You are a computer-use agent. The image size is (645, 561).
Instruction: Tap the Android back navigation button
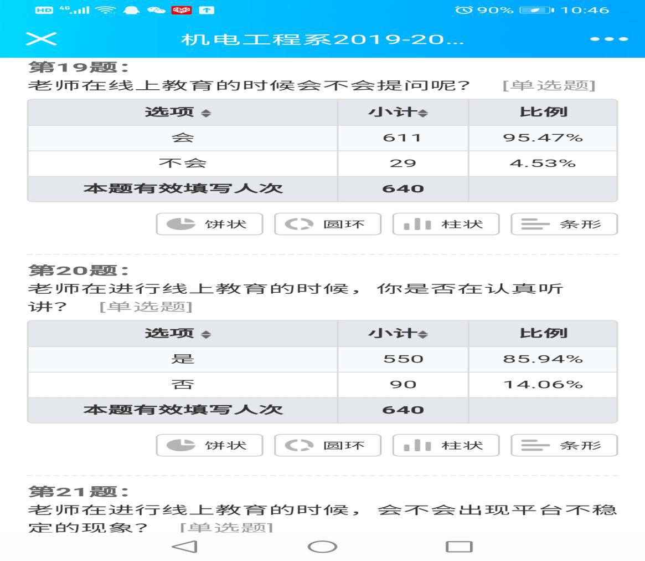pos(183,547)
